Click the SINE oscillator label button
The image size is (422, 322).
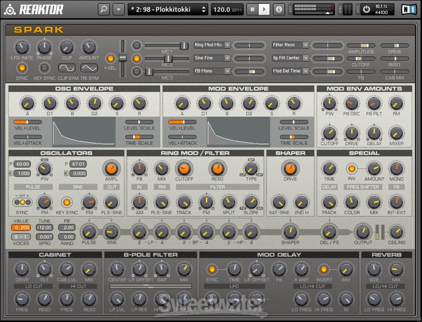(x=78, y=187)
